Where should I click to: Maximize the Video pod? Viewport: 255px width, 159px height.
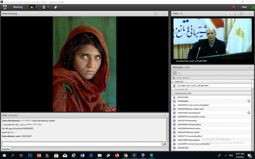click(x=241, y=13)
